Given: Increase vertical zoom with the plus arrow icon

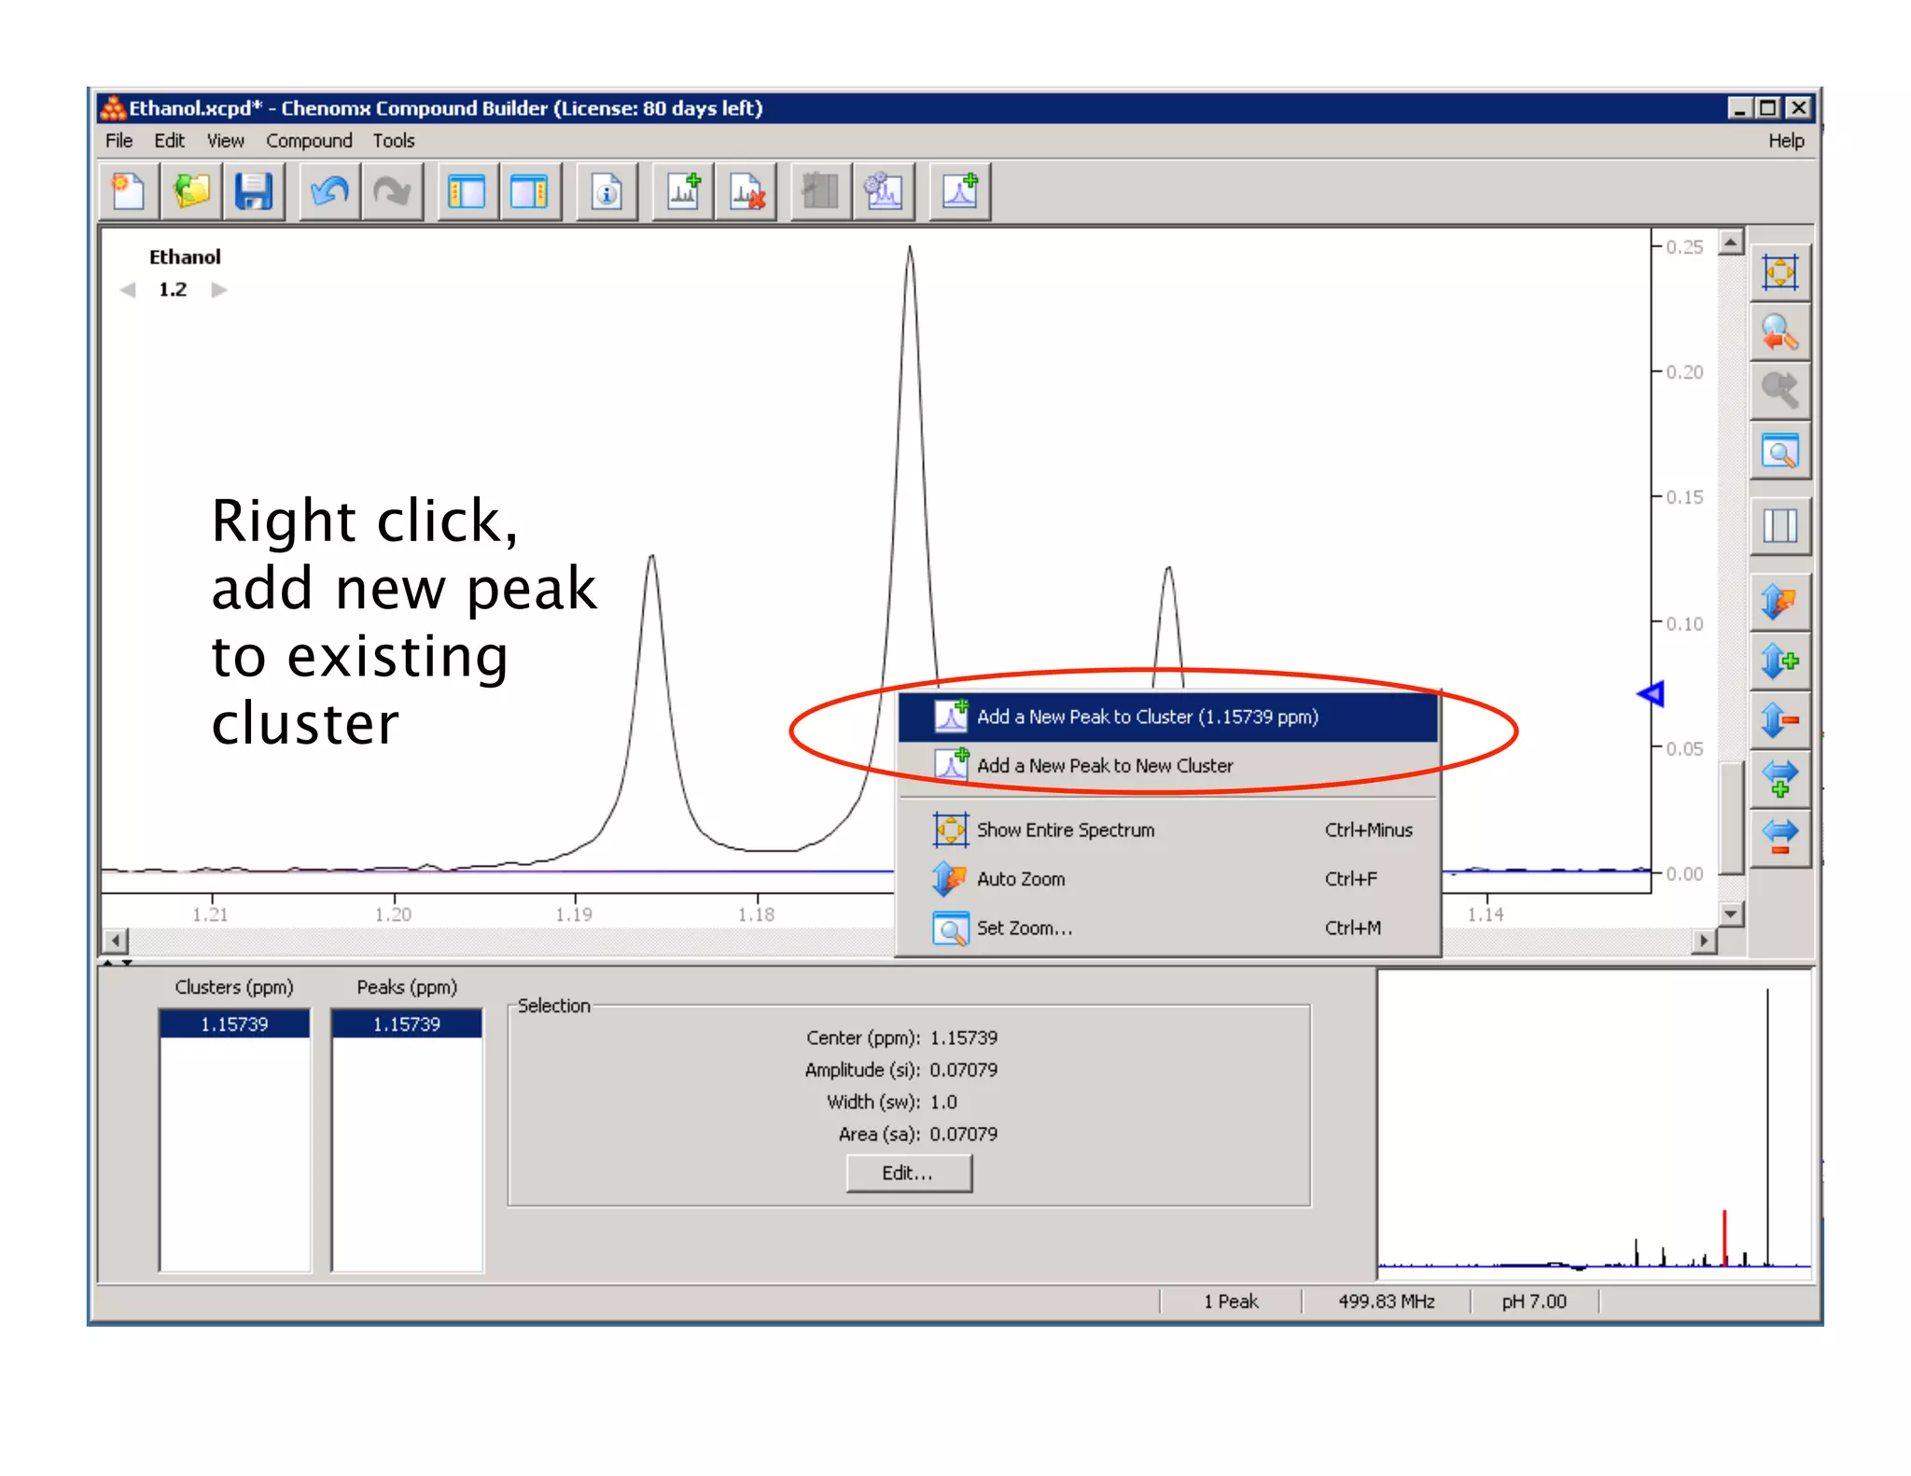Looking at the screenshot, I should pyautogui.click(x=1779, y=661).
